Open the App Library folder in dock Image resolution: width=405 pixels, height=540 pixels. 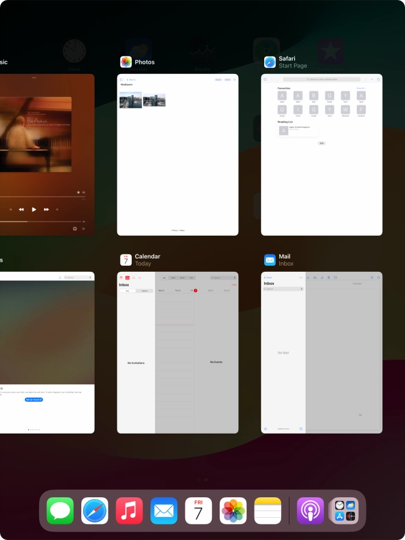(345, 511)
